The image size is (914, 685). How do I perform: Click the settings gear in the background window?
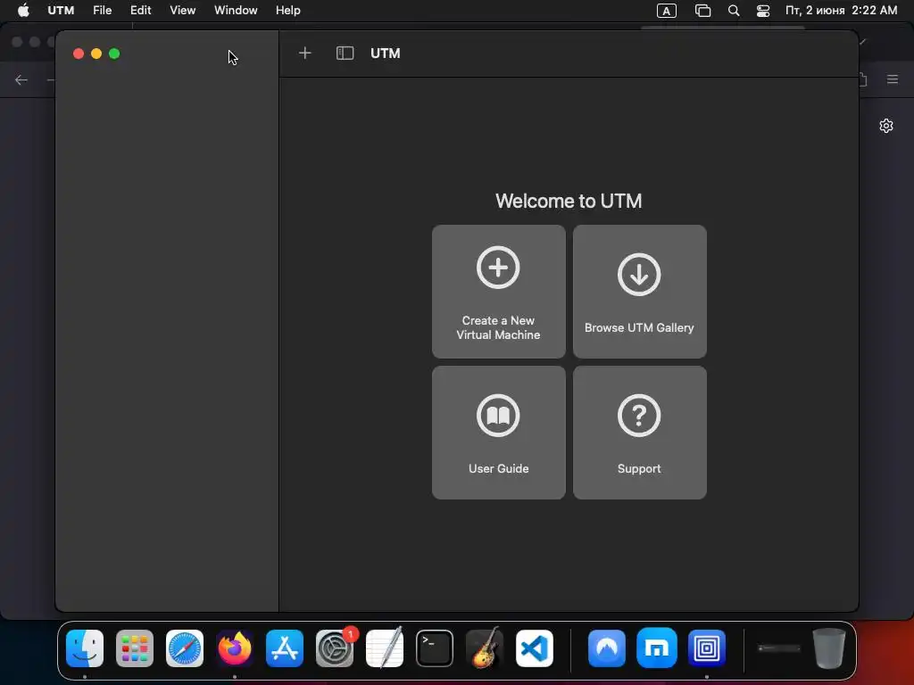pyautogui.click(x=886, y=126)
